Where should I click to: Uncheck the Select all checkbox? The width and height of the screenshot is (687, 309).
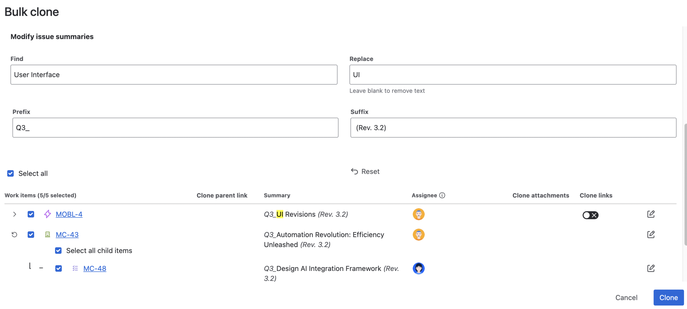pyautogui.click(x=10, y=173)
